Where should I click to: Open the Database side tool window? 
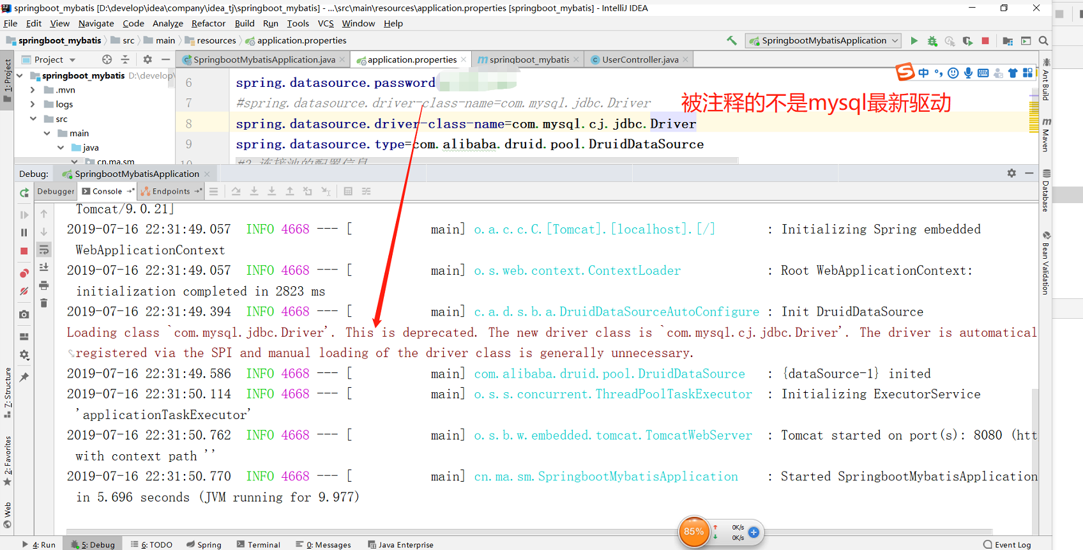click(x=1046, y=190)
